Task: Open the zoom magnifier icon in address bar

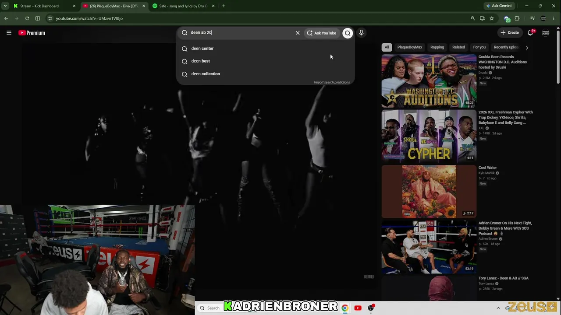Action: 472,18
